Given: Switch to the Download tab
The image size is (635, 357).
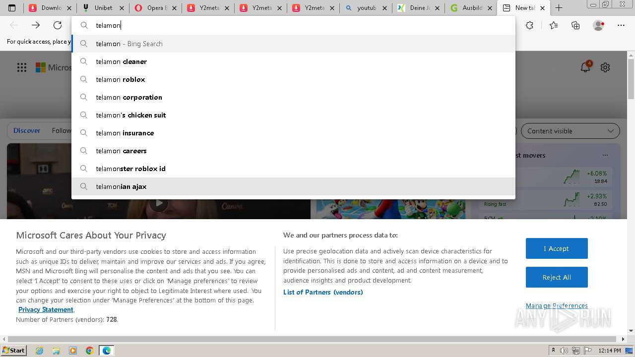Looking at the screenshot, I should pyautogui.click(x=50, y=8).
